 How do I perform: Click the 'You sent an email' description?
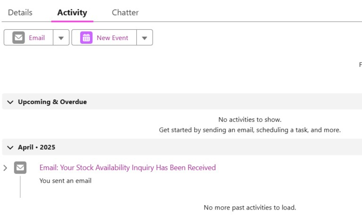(66, 181)
